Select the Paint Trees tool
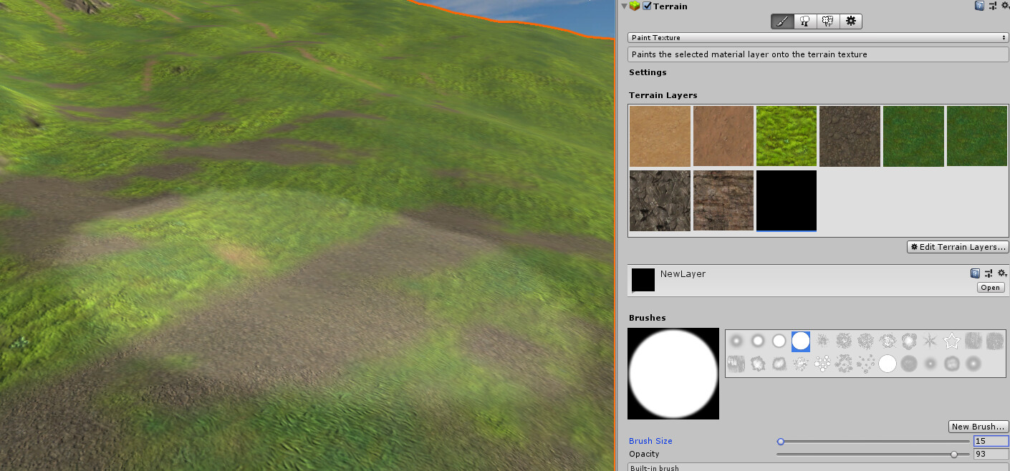 [x=804, y=21]
